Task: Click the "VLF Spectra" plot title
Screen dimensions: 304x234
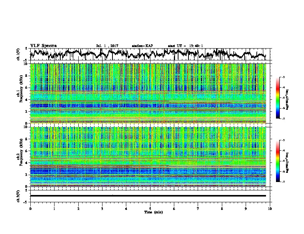Action: tap(43, 46)
